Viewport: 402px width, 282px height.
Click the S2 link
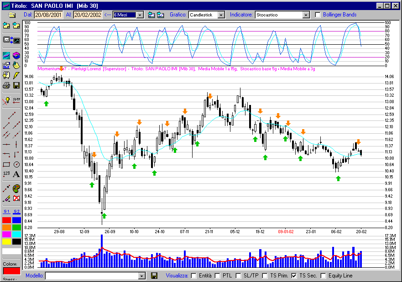[16, 212]
